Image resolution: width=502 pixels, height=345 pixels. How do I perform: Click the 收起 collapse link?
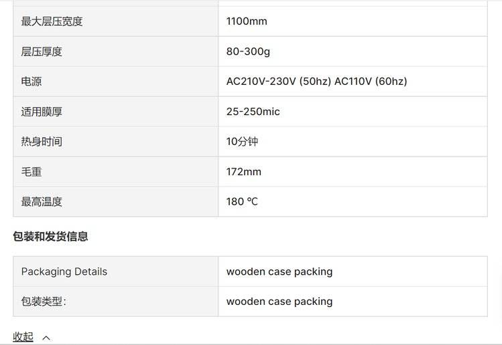pyautogui.click(x=23, y=337)
